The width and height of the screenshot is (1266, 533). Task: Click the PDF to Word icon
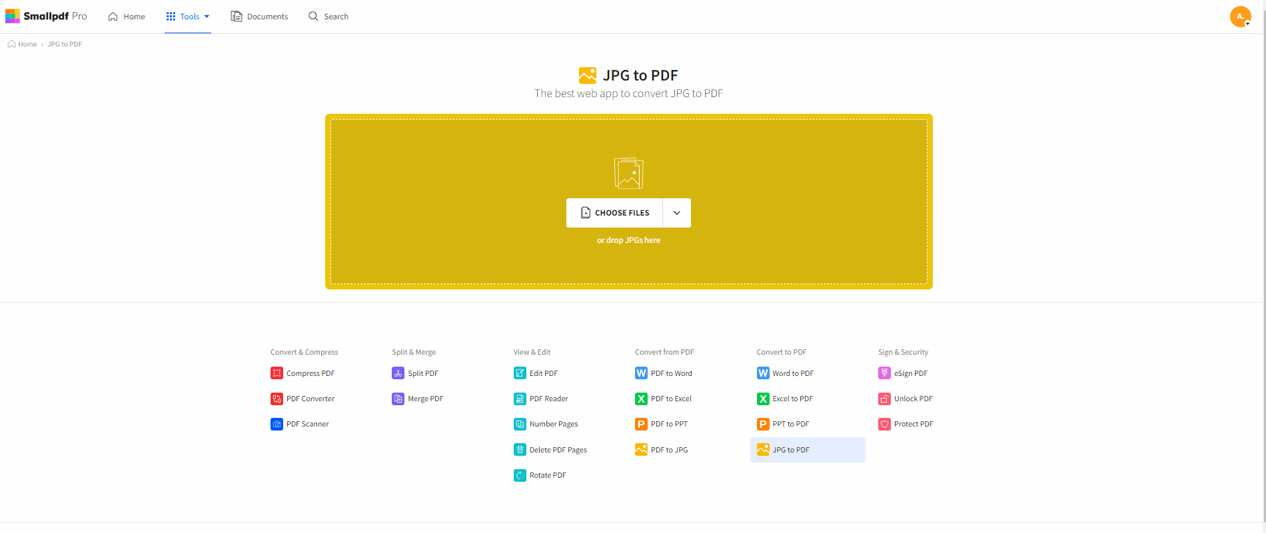tap(641, 373)
